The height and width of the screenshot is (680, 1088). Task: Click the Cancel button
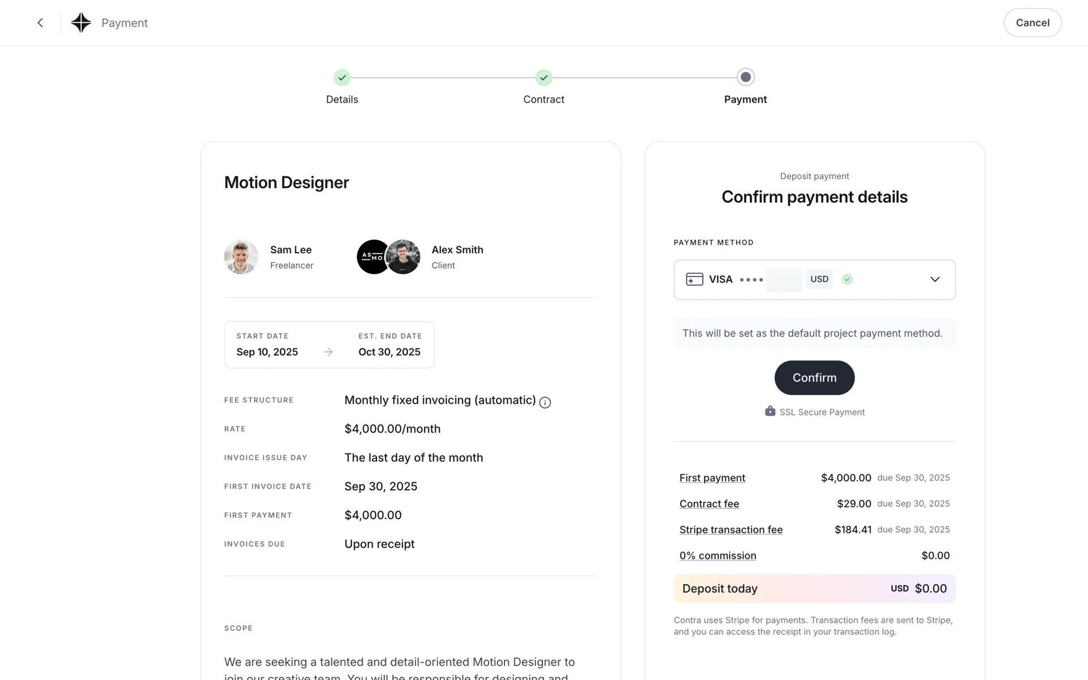(x=1032, y=23)
